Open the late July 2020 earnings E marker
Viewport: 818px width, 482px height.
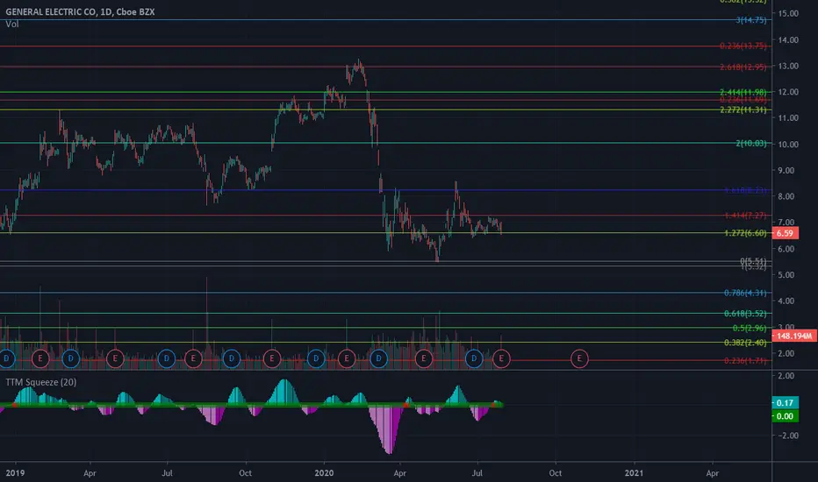click(501, 358)
